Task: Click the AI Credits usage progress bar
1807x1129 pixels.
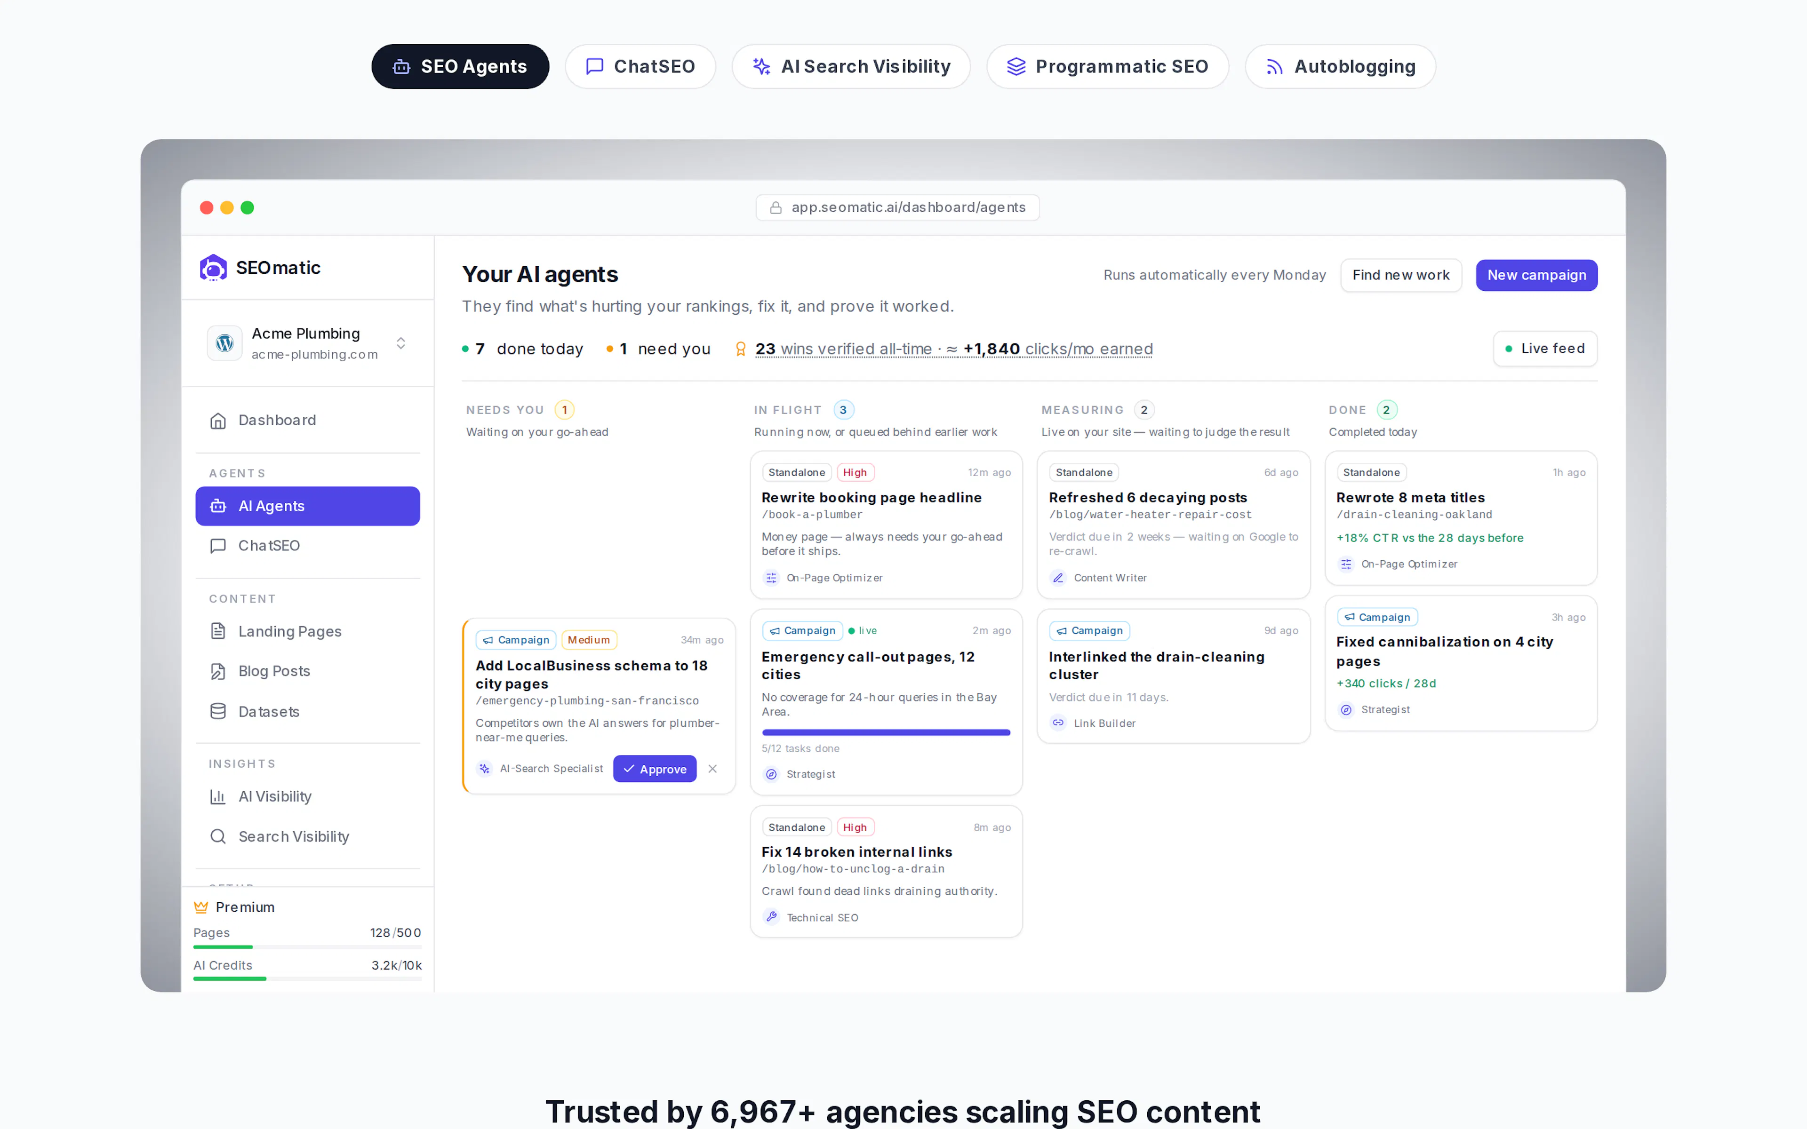Action: coord(307,978)
